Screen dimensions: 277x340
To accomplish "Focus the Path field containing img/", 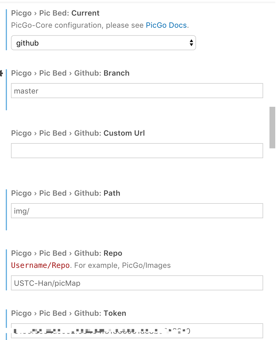I will coord(137,211).
